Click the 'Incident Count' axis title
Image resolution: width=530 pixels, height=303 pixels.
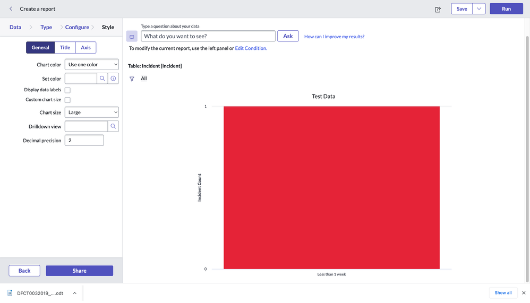(200, 188)
